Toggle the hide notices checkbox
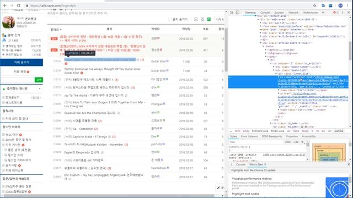The image size is (353, 198). pos(170,20)
